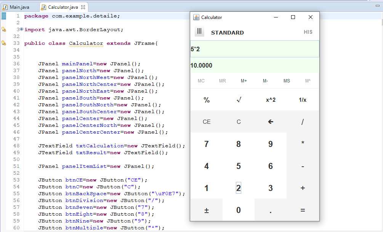This screenshot has height=232, width=383.
Task: Click the MR memory recall button
Action: (223, 81)
